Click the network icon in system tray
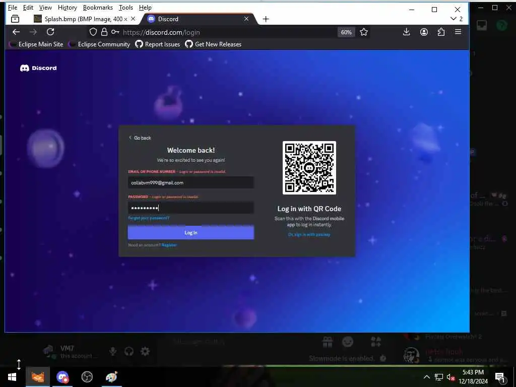 click(x=438, y=377)
